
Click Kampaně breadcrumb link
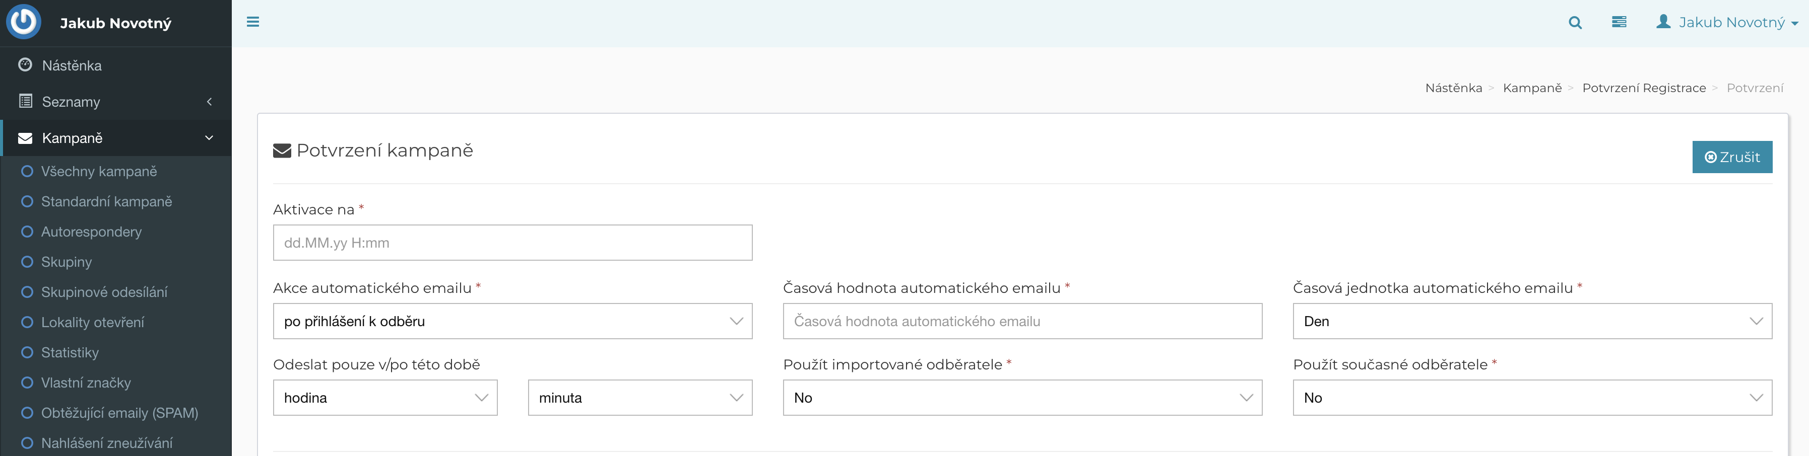1532,88
